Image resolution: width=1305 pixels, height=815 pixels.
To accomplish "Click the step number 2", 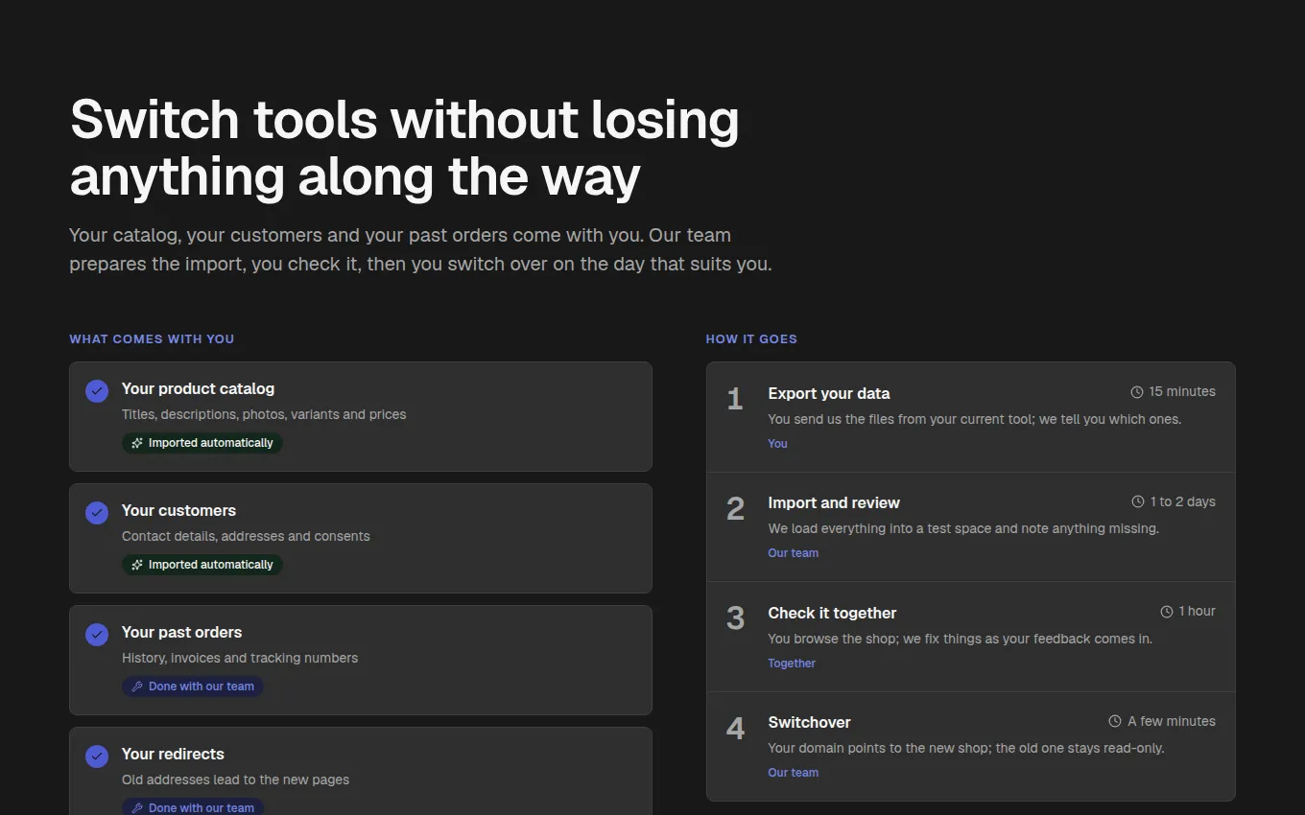I will tap(735, 508).
